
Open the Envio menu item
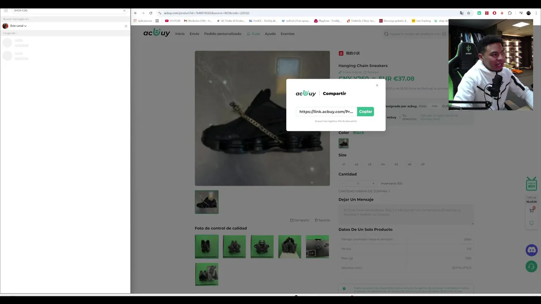point(194,34)
